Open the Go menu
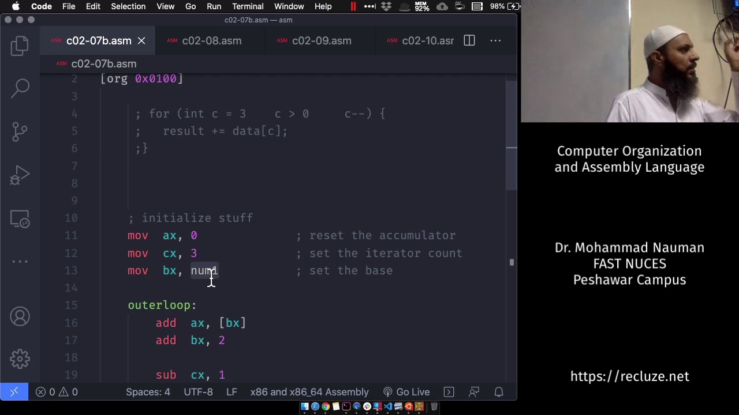This screenshot has width=739, height=415. pyautogui.click(x=191, y=6)
